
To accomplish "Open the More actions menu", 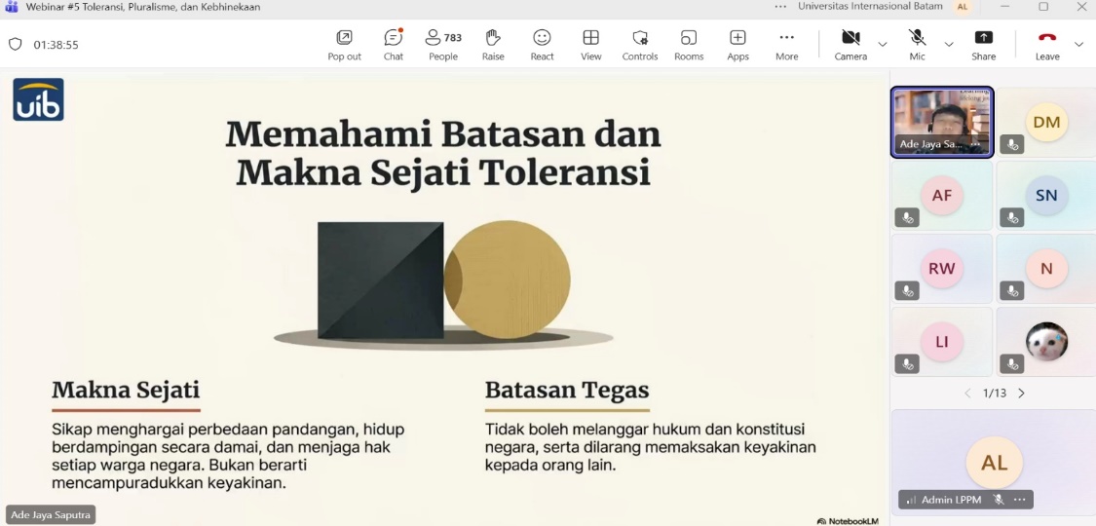I will [x=787, y=45].
